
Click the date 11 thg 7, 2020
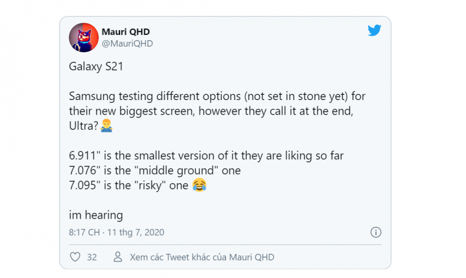136,232
